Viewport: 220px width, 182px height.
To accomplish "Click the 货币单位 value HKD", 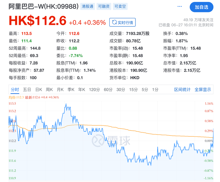I will 135,78.
